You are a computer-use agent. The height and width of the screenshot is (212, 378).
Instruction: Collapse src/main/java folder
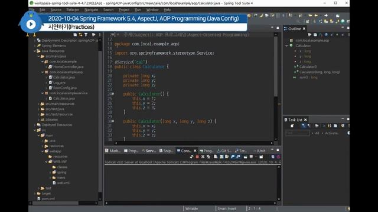tap(39, 57)
